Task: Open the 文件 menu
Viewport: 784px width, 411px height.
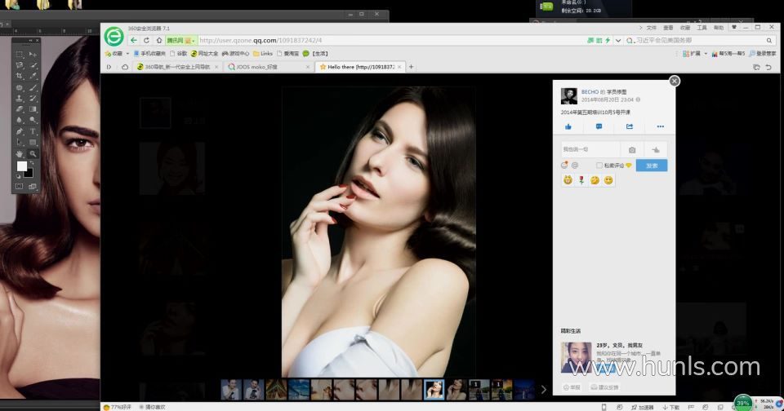Action: click(x=652, y=28)
